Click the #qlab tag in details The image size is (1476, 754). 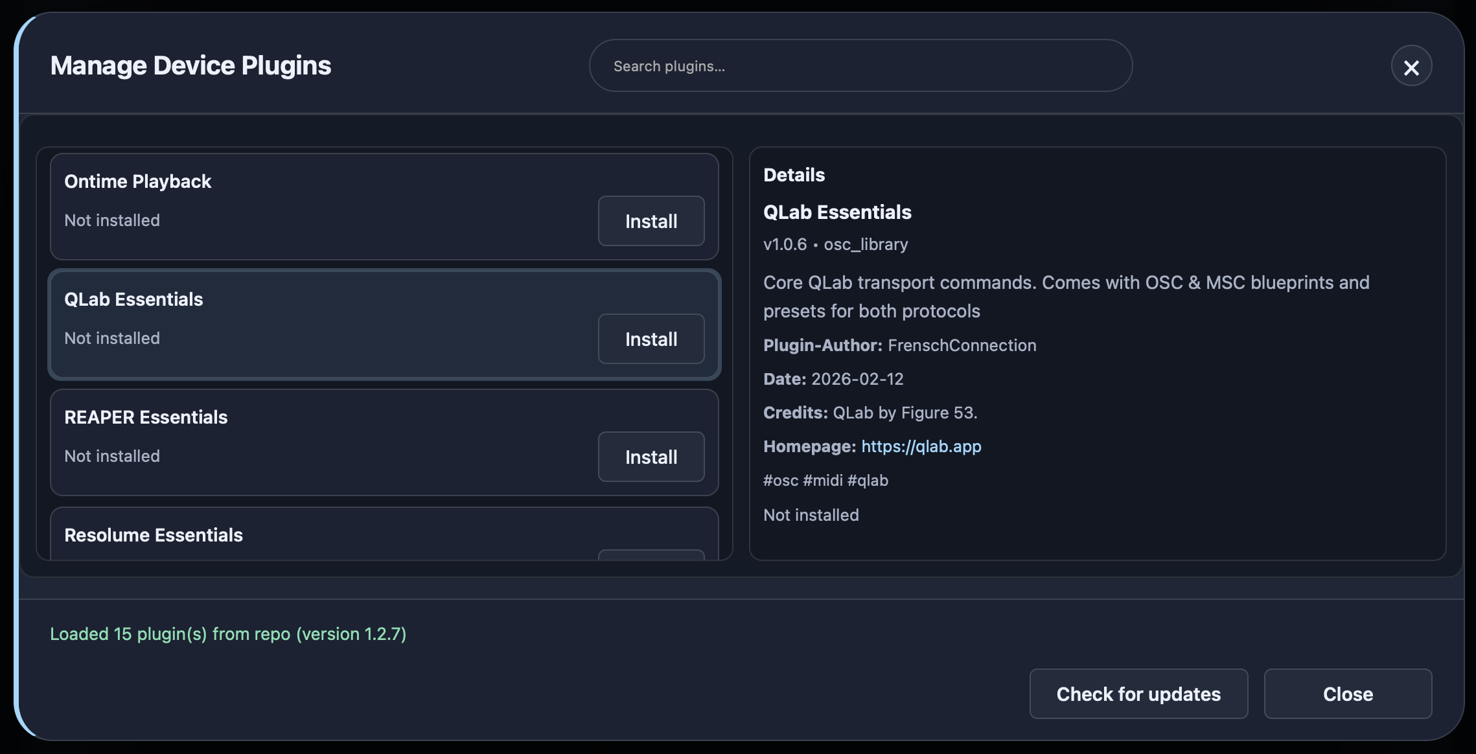tap(868, 481)
